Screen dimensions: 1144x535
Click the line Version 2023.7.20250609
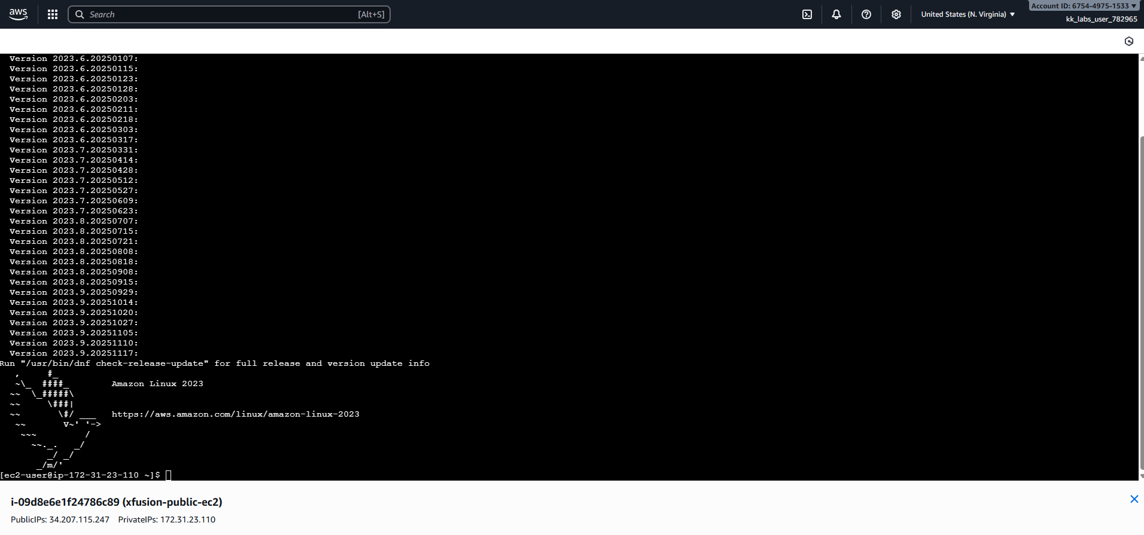click(74, 201)
